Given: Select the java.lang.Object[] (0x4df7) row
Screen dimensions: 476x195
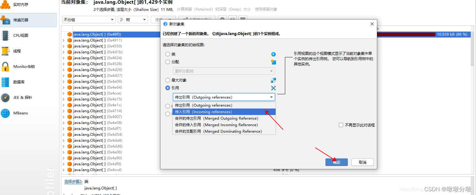Looking at the screenshot, I should (x=97, y=129).
